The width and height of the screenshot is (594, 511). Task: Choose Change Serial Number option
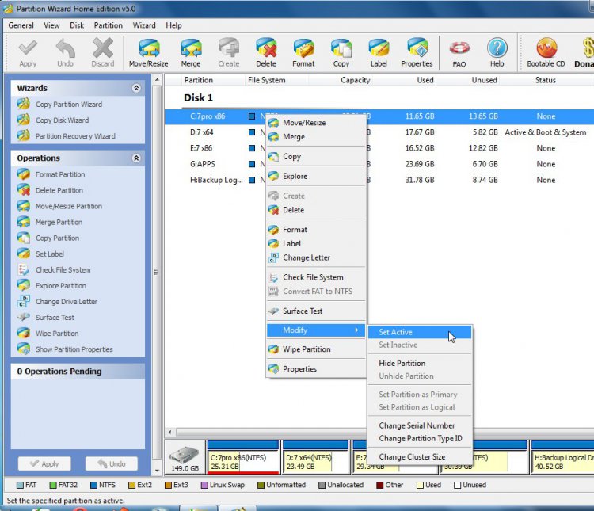pos(419,425)
